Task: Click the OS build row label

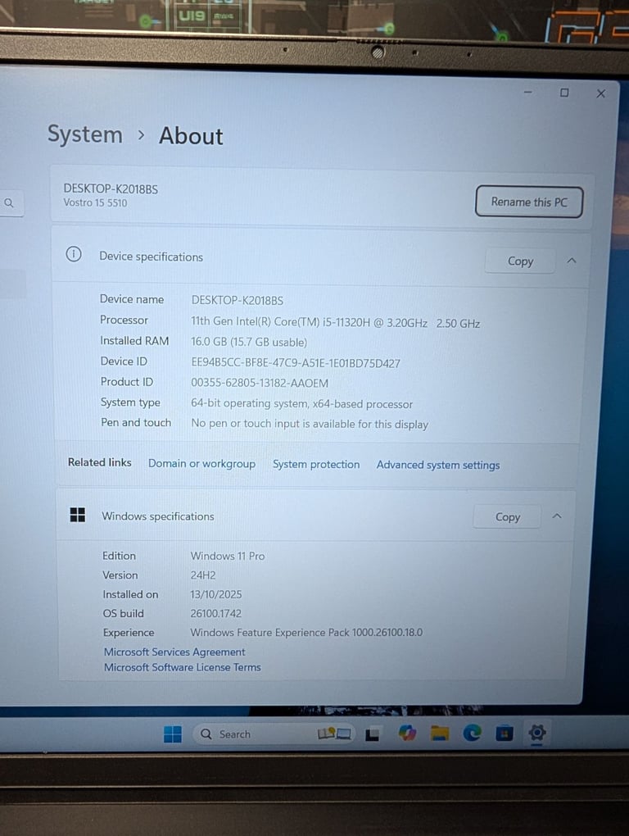Action: coord(123,613)
